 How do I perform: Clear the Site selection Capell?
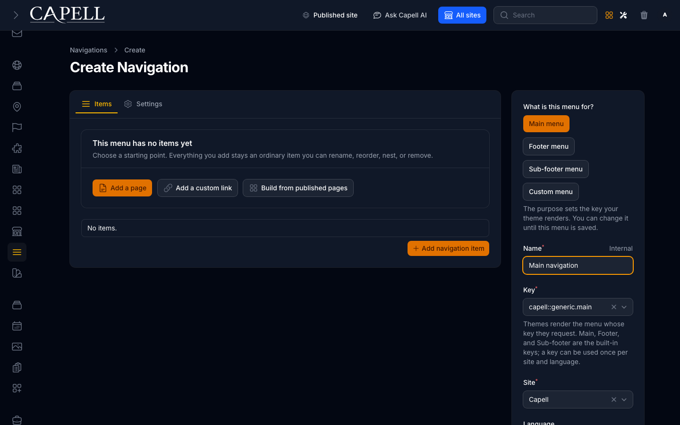coord(614,399)
